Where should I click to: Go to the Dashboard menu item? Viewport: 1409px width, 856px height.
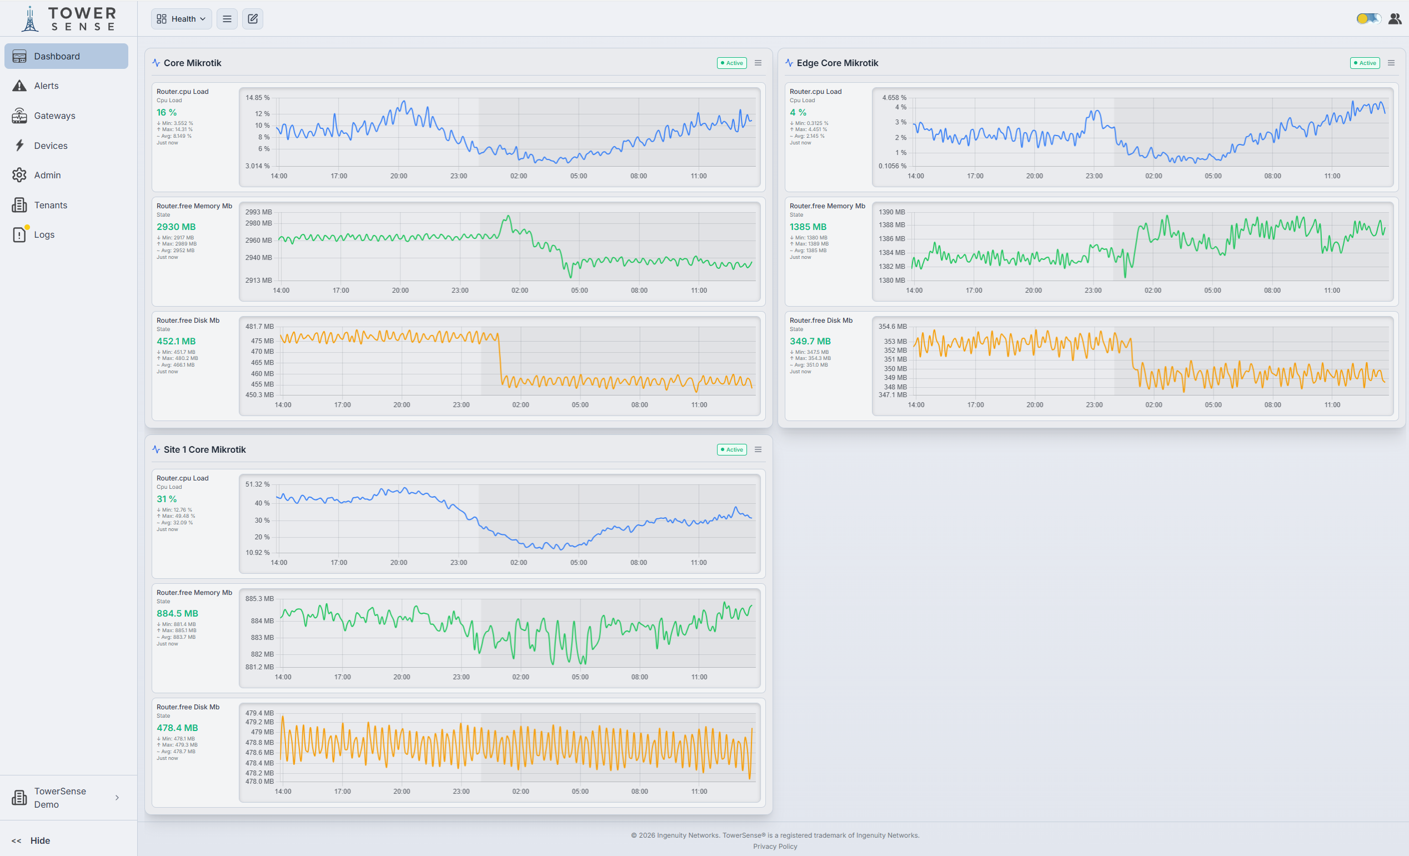[x=66, y=56]
